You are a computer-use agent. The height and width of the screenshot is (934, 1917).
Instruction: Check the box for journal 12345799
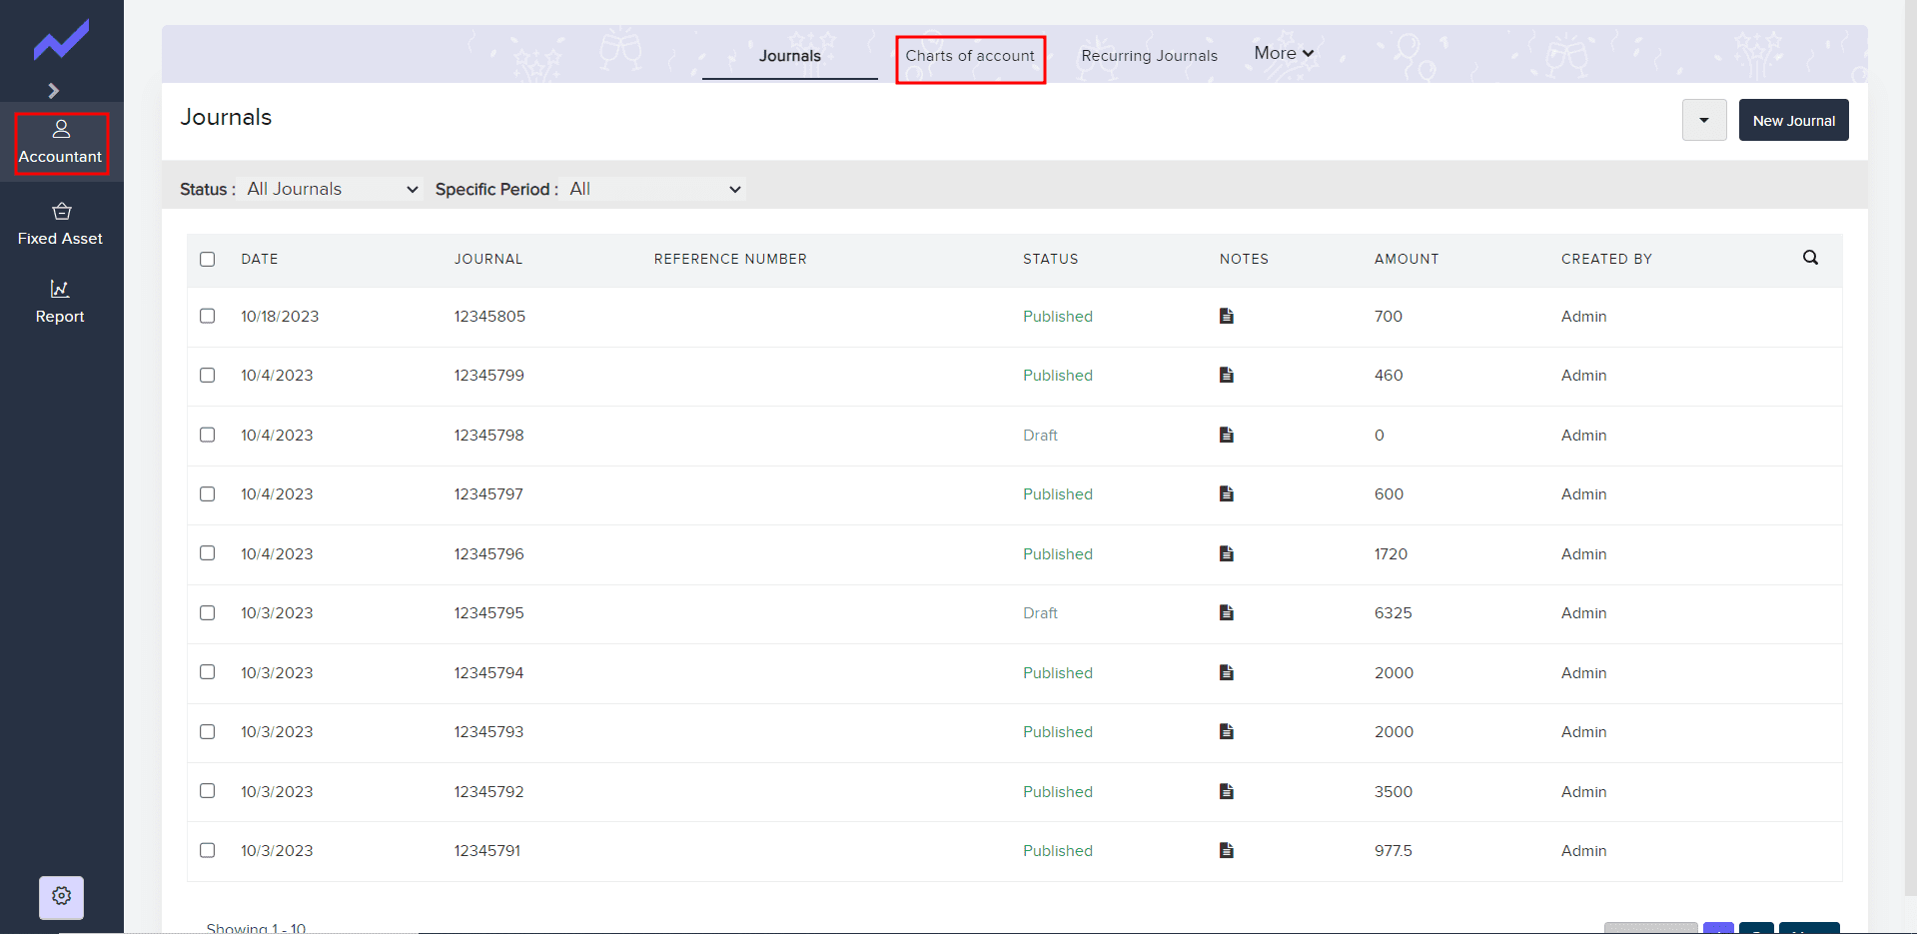208,376
